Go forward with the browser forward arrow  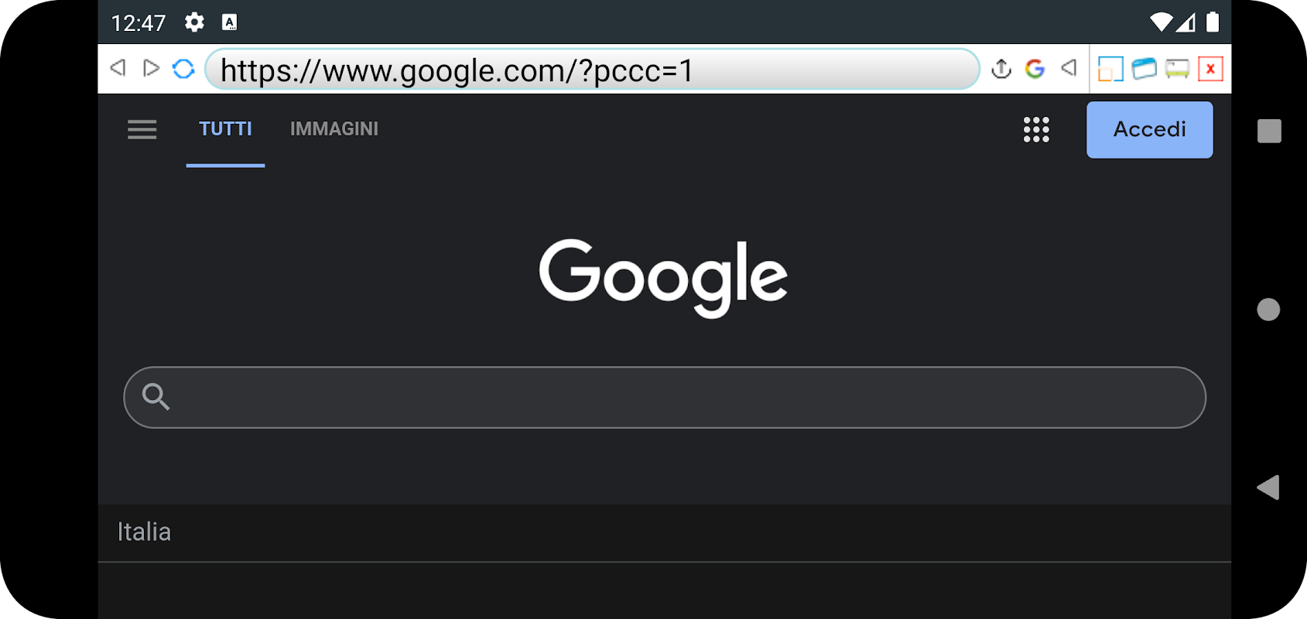(x=151, y=68)
